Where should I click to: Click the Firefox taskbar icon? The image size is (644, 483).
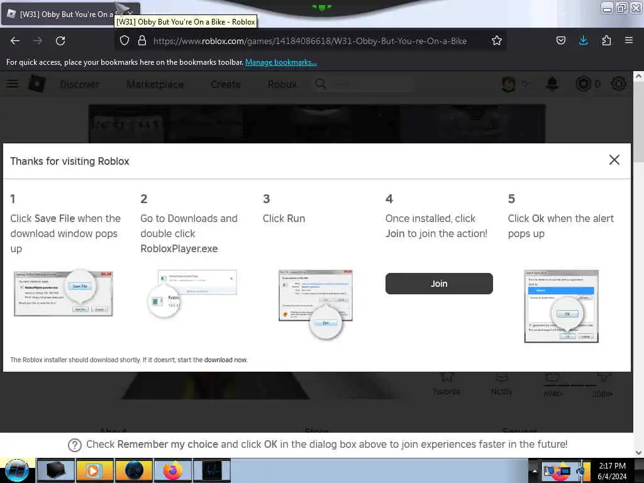pyautogui.click(x=173, y=470)
